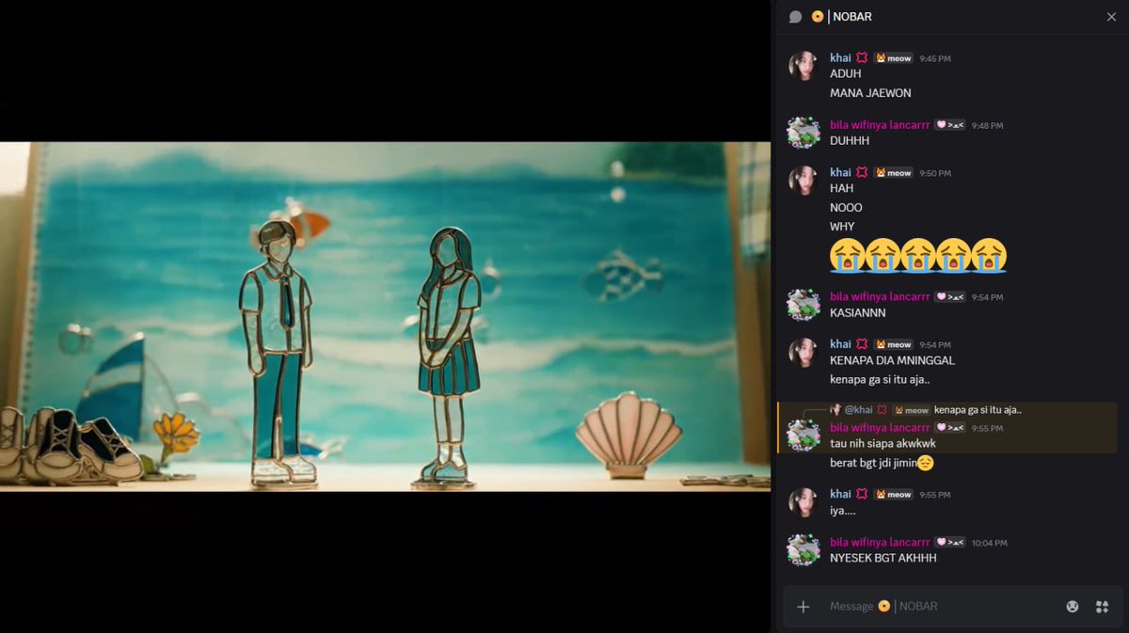Image resolution: width=1129 pixels, height=633 pixels.
Task: Open the apps icon in message box
Action: [1102, 607]
